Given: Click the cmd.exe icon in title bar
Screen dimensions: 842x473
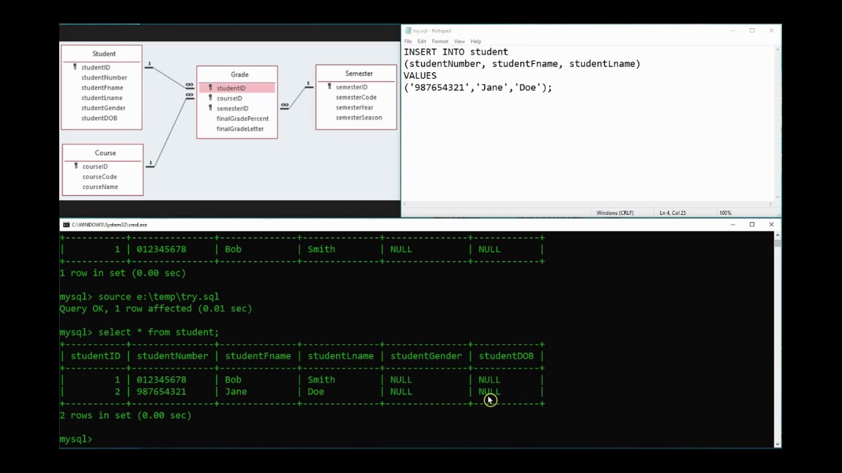Looking at the screenshot, I should (x=66, y=225).
